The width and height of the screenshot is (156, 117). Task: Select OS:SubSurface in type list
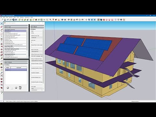(15, 42)
